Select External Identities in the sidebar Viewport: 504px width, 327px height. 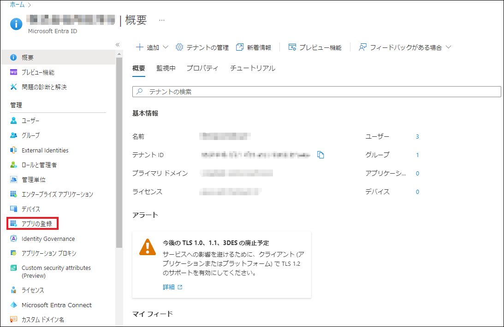tap(45, 150)
